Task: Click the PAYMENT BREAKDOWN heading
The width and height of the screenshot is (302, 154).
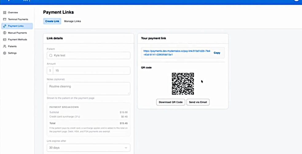Action: coord(64,107)
